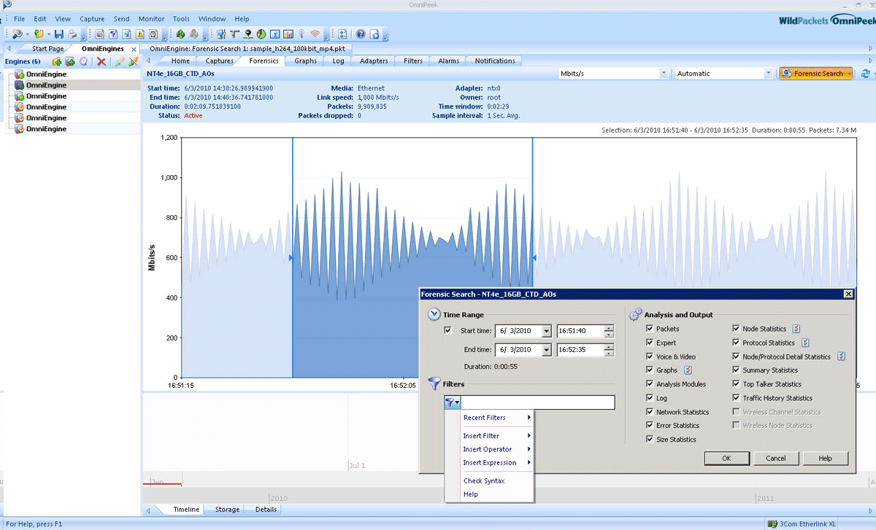876x530 pixels.
Task: Click the Insert Group icon in the Engines toolbar
Action: [57, 61]
